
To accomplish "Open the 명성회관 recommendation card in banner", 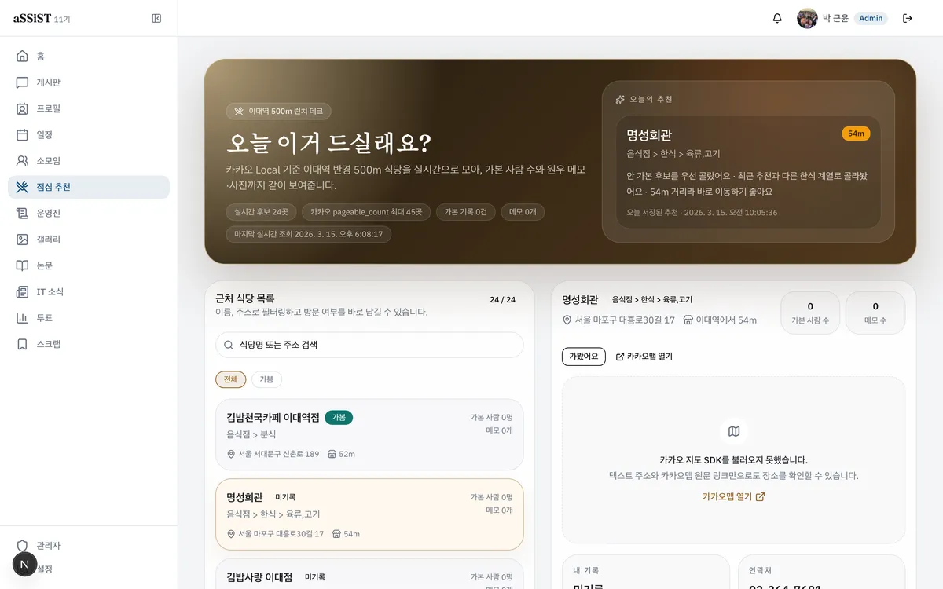I will click(747, 173).
